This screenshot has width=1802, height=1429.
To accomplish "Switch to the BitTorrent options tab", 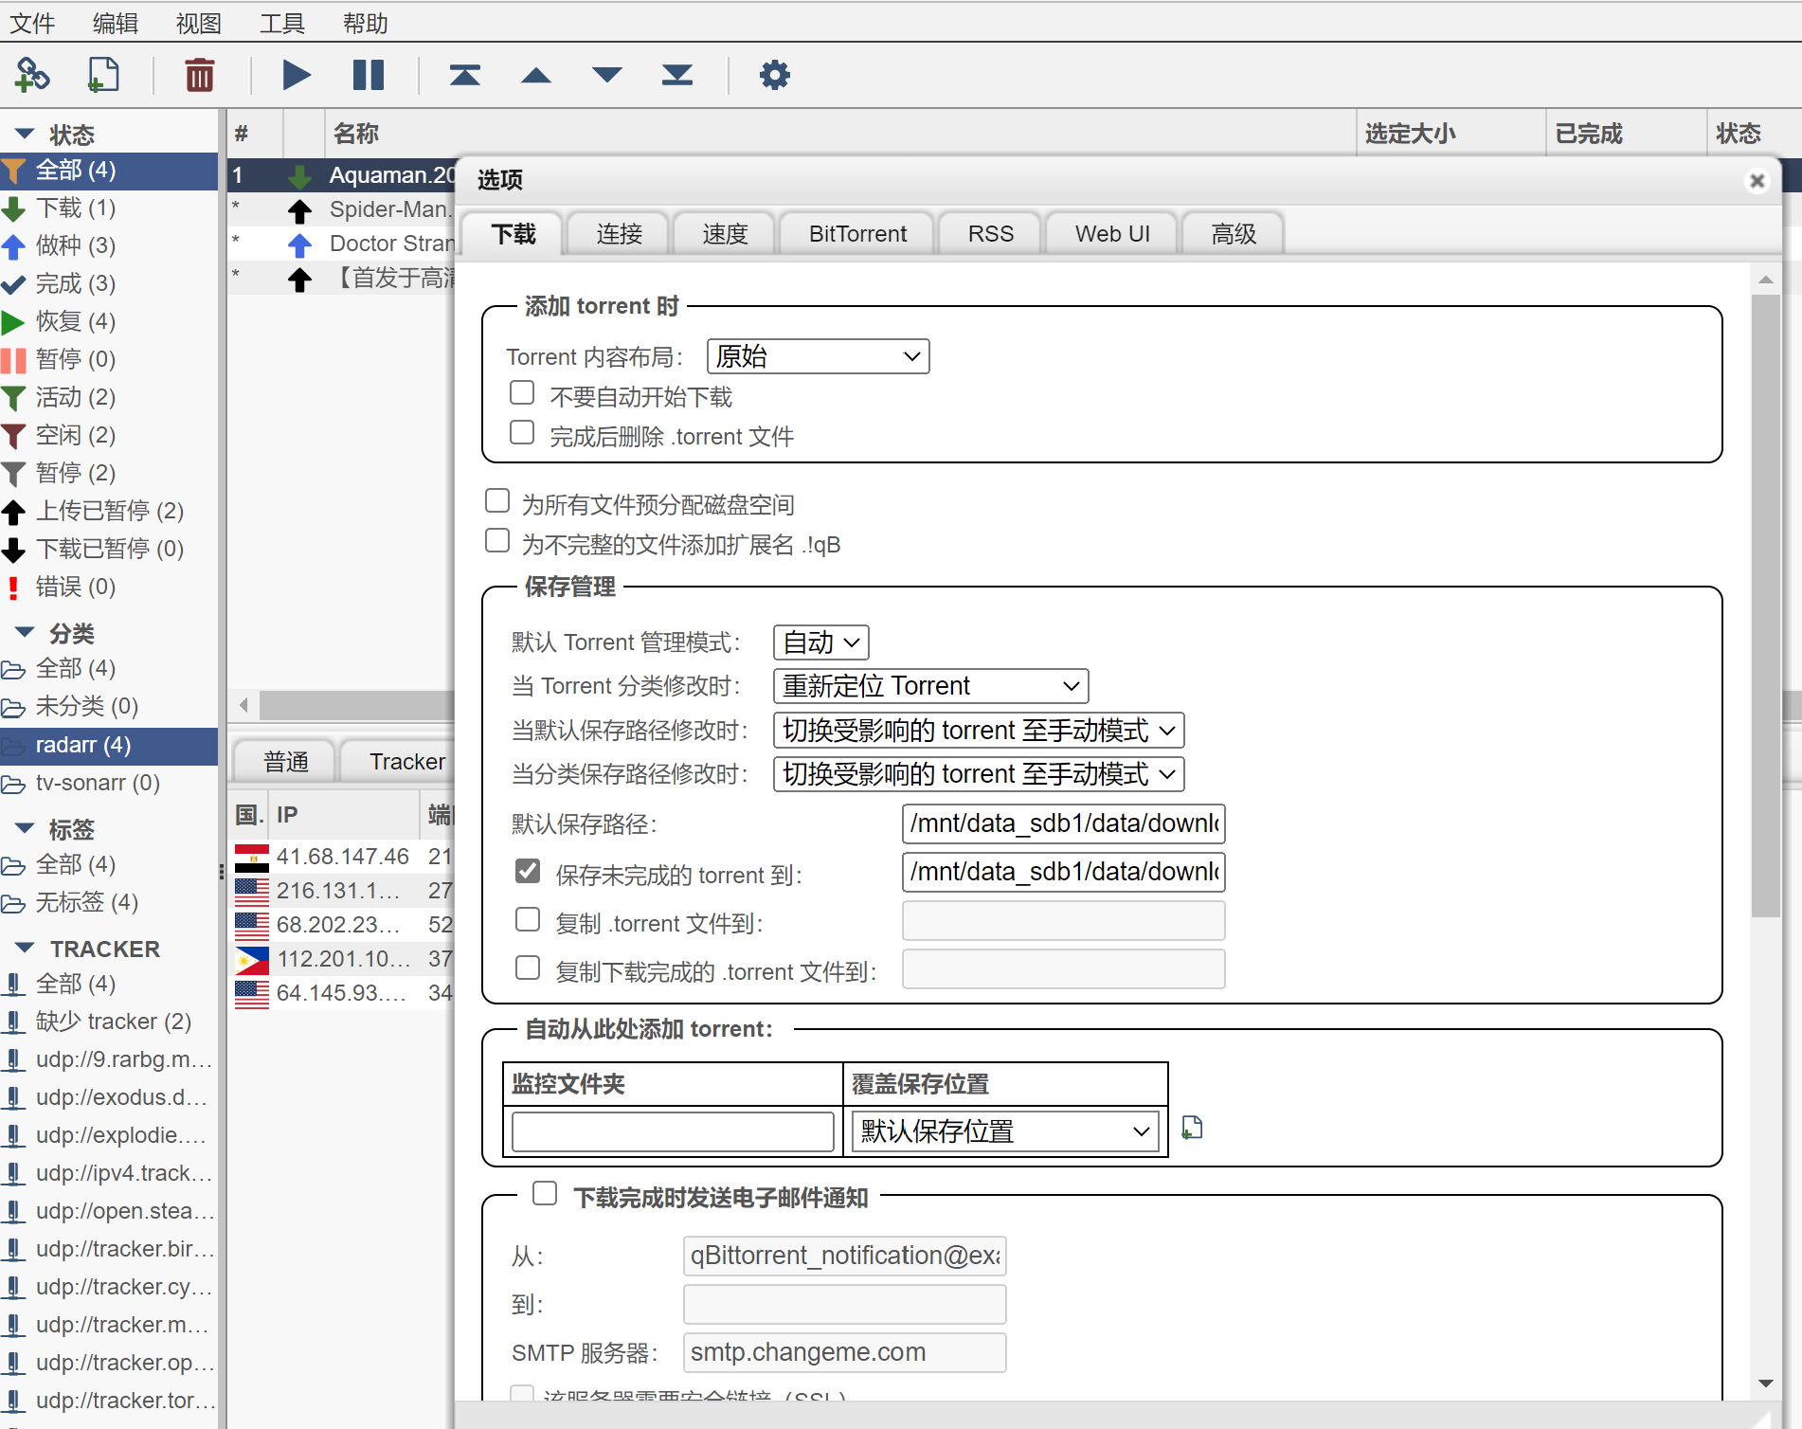I will tap(857, 234).
